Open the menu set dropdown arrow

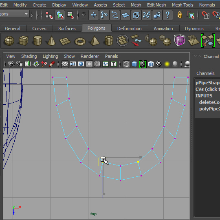(x=26, y=14)
